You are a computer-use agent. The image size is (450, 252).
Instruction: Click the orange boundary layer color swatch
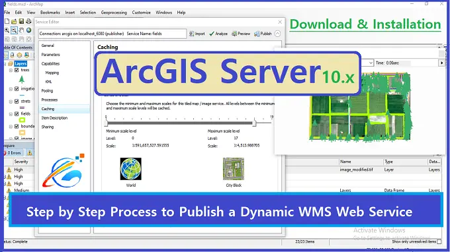click(x=22, y=133)
